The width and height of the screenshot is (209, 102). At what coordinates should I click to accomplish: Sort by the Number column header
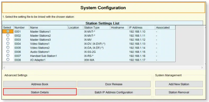21,27
